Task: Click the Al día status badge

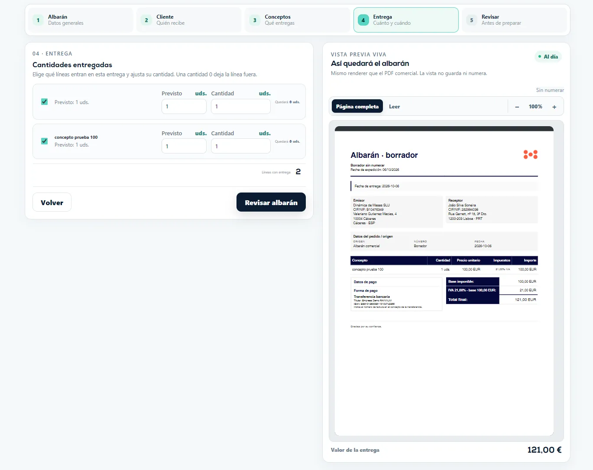Action: (548, 57)
